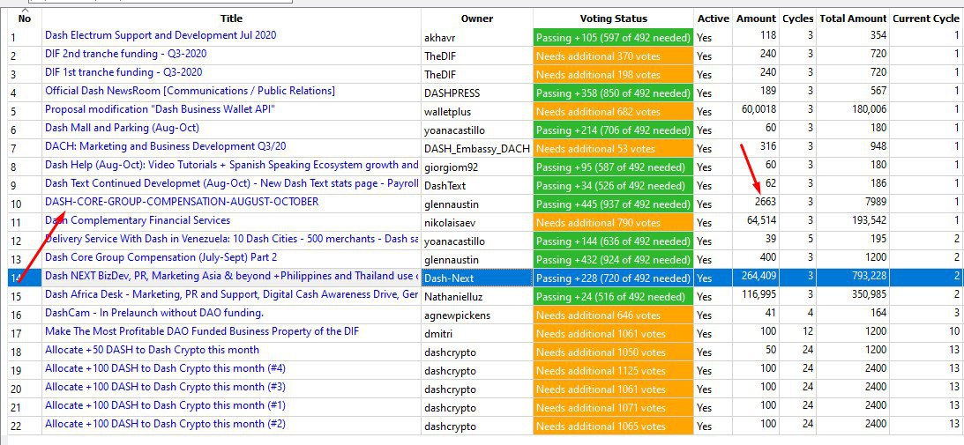Screen dimensions: 964x445
Task: Select owner cell dmitri
Action: [x=477, y=333]
